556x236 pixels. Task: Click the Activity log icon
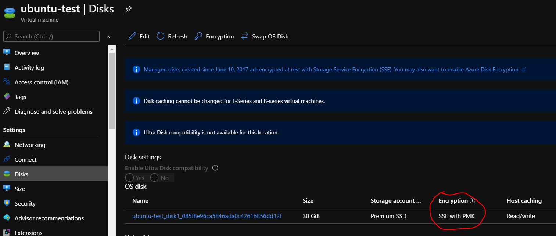coord(7,67)
